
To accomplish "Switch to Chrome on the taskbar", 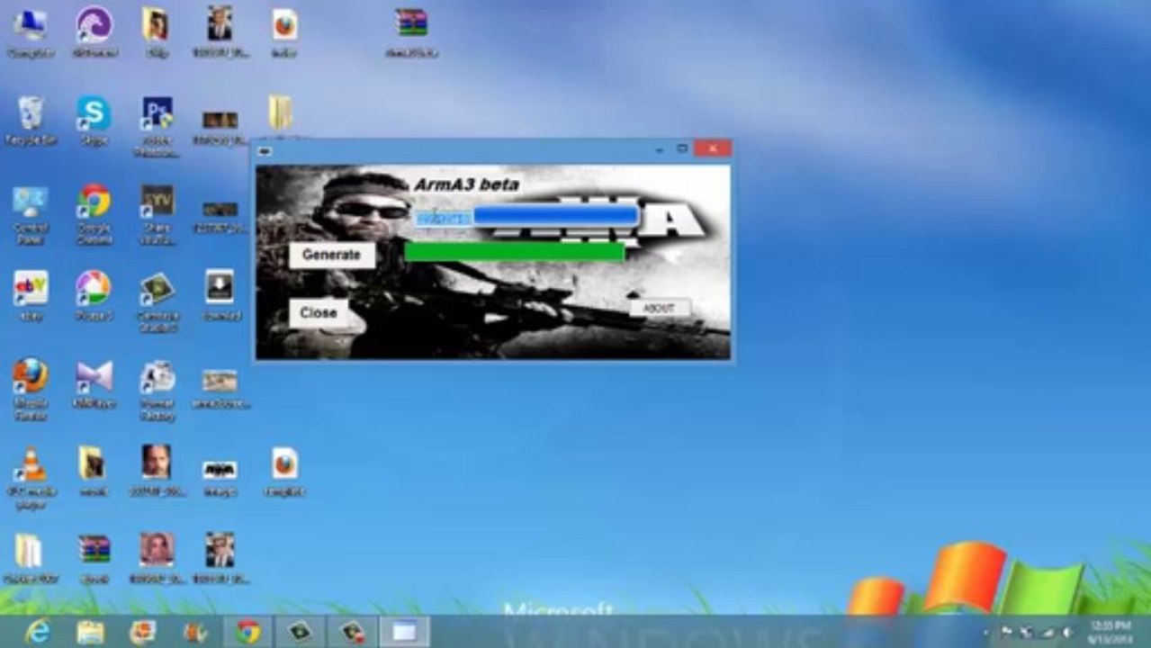I will point(248,632).
